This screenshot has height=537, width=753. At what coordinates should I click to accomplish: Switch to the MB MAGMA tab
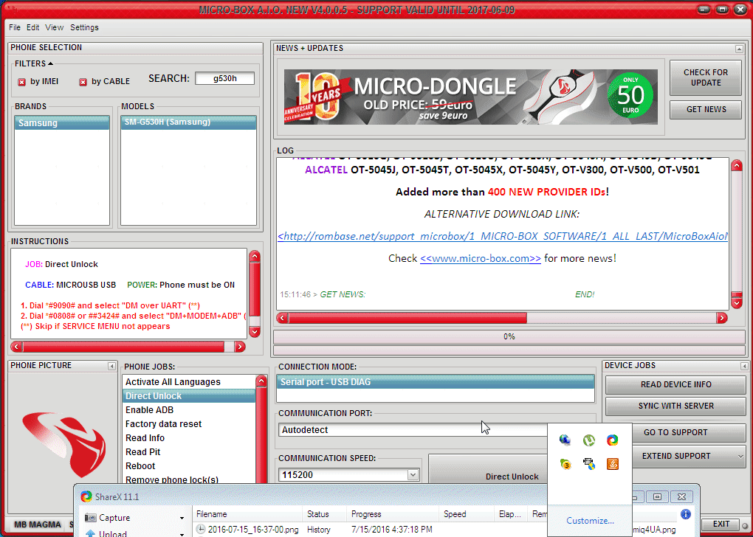38,524
